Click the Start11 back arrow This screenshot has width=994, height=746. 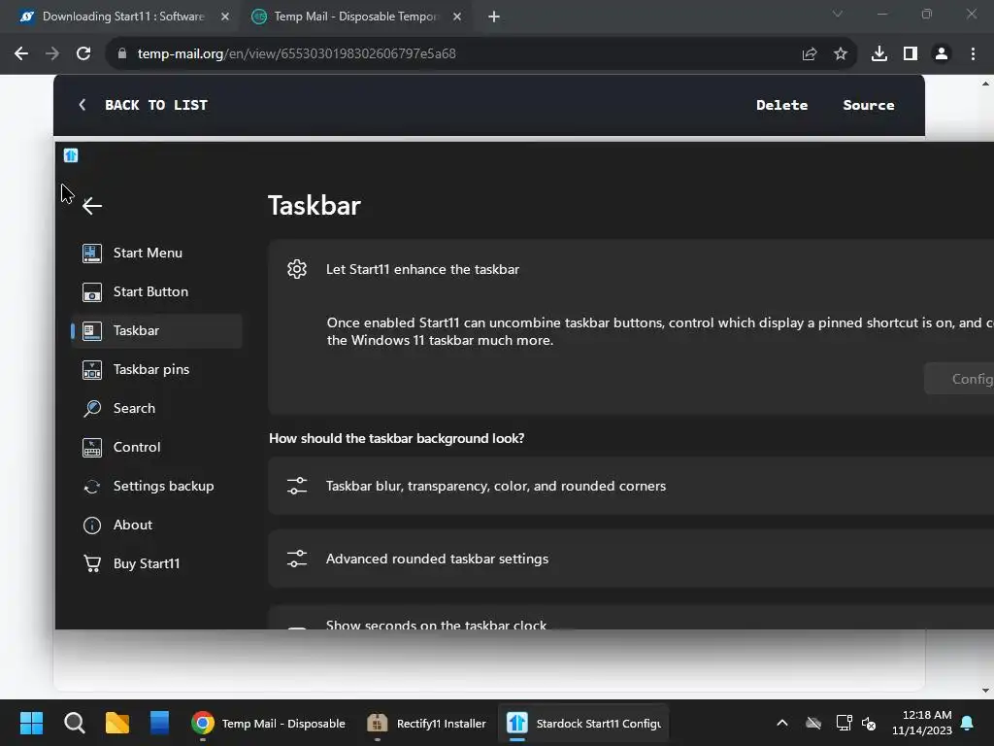click(x=92, y=206)
